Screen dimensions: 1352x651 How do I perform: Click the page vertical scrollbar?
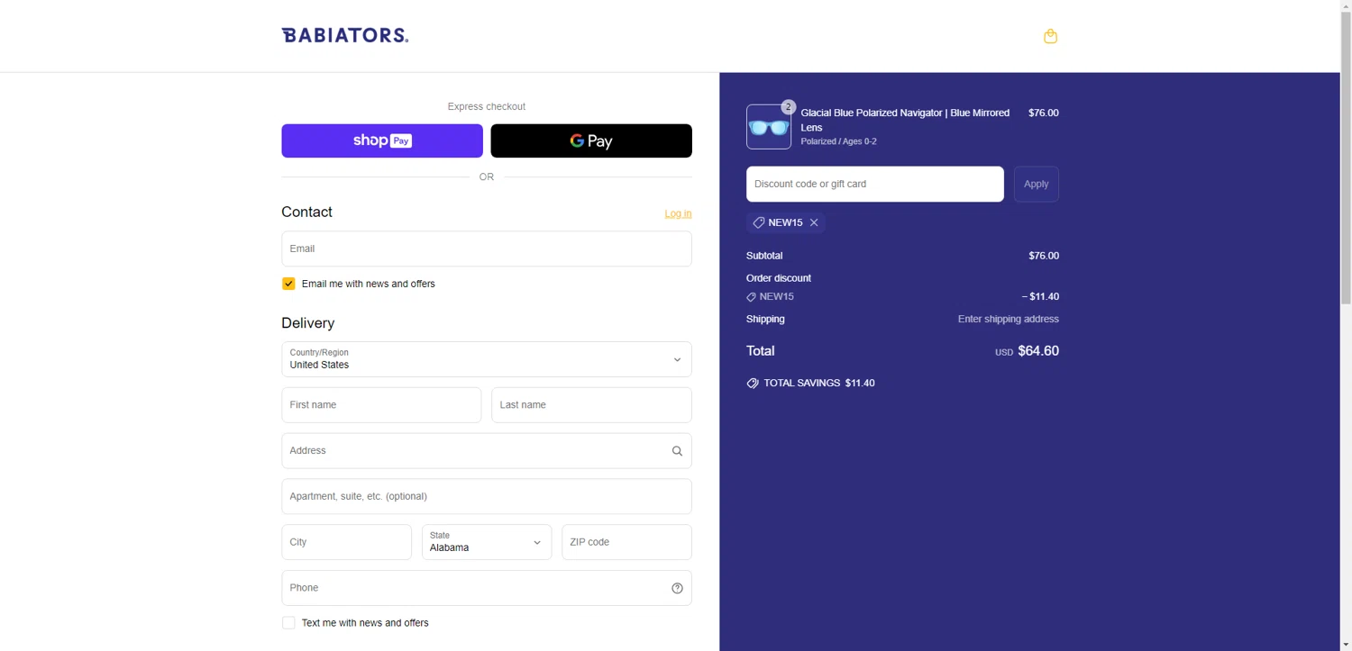pyautogui.click(x=1346, y=158)
